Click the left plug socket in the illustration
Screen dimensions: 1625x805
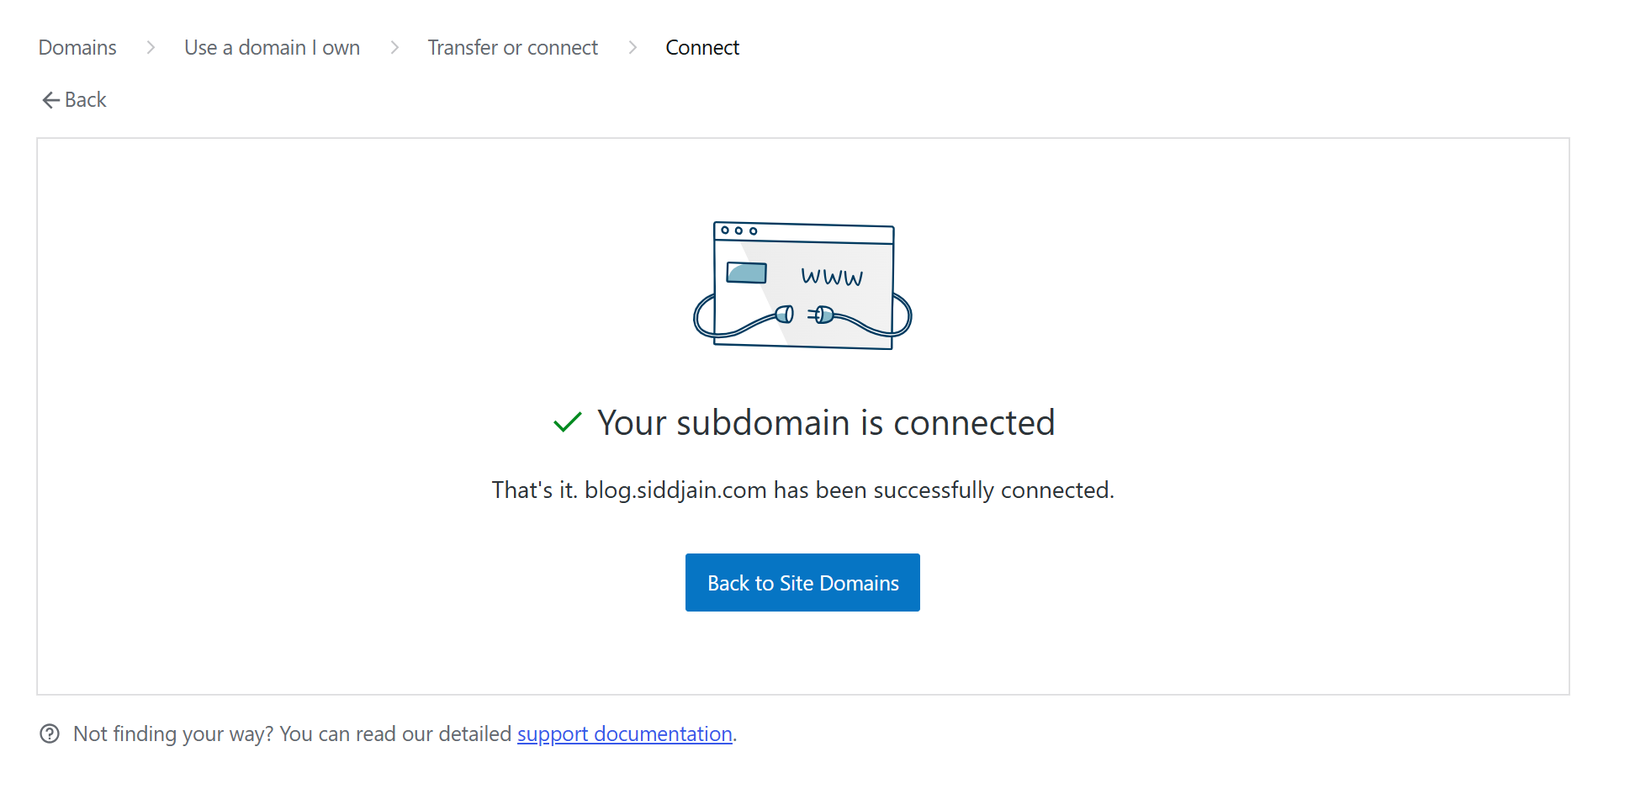click(785, 315)
